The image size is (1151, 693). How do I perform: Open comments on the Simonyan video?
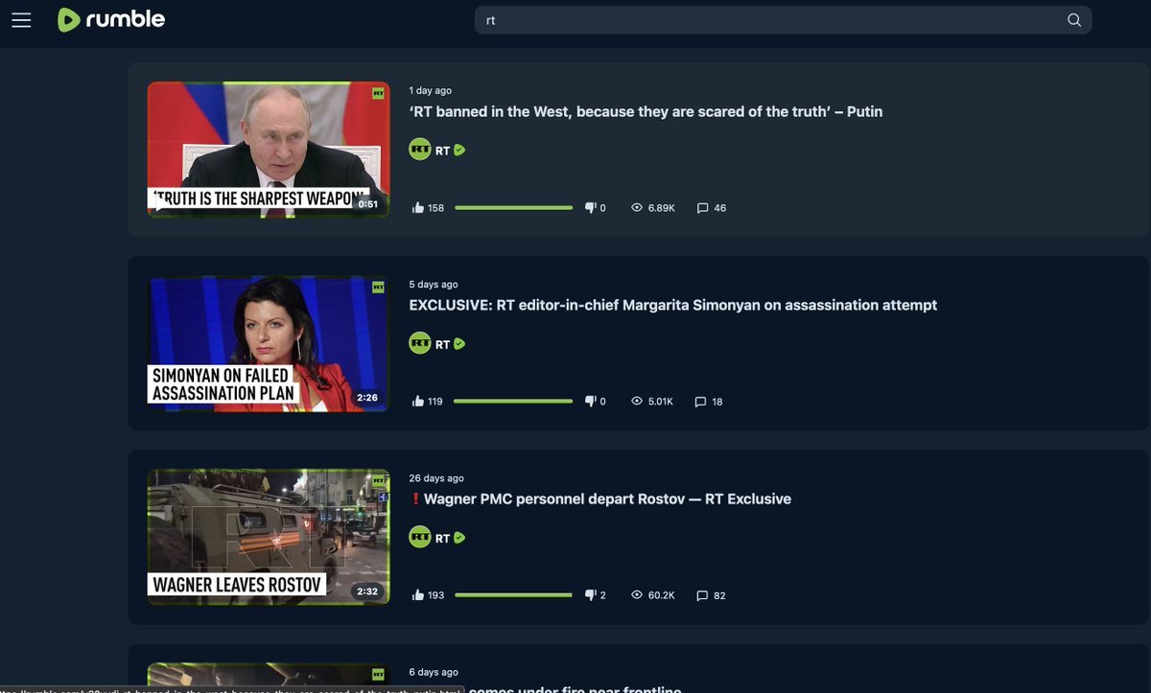709,402
